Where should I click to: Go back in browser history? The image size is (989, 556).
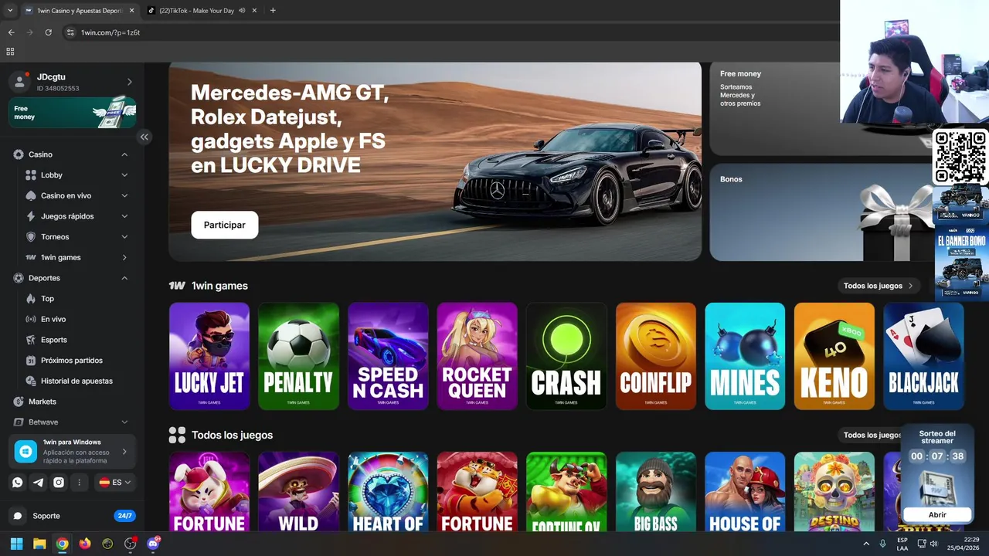pos(12,32)
